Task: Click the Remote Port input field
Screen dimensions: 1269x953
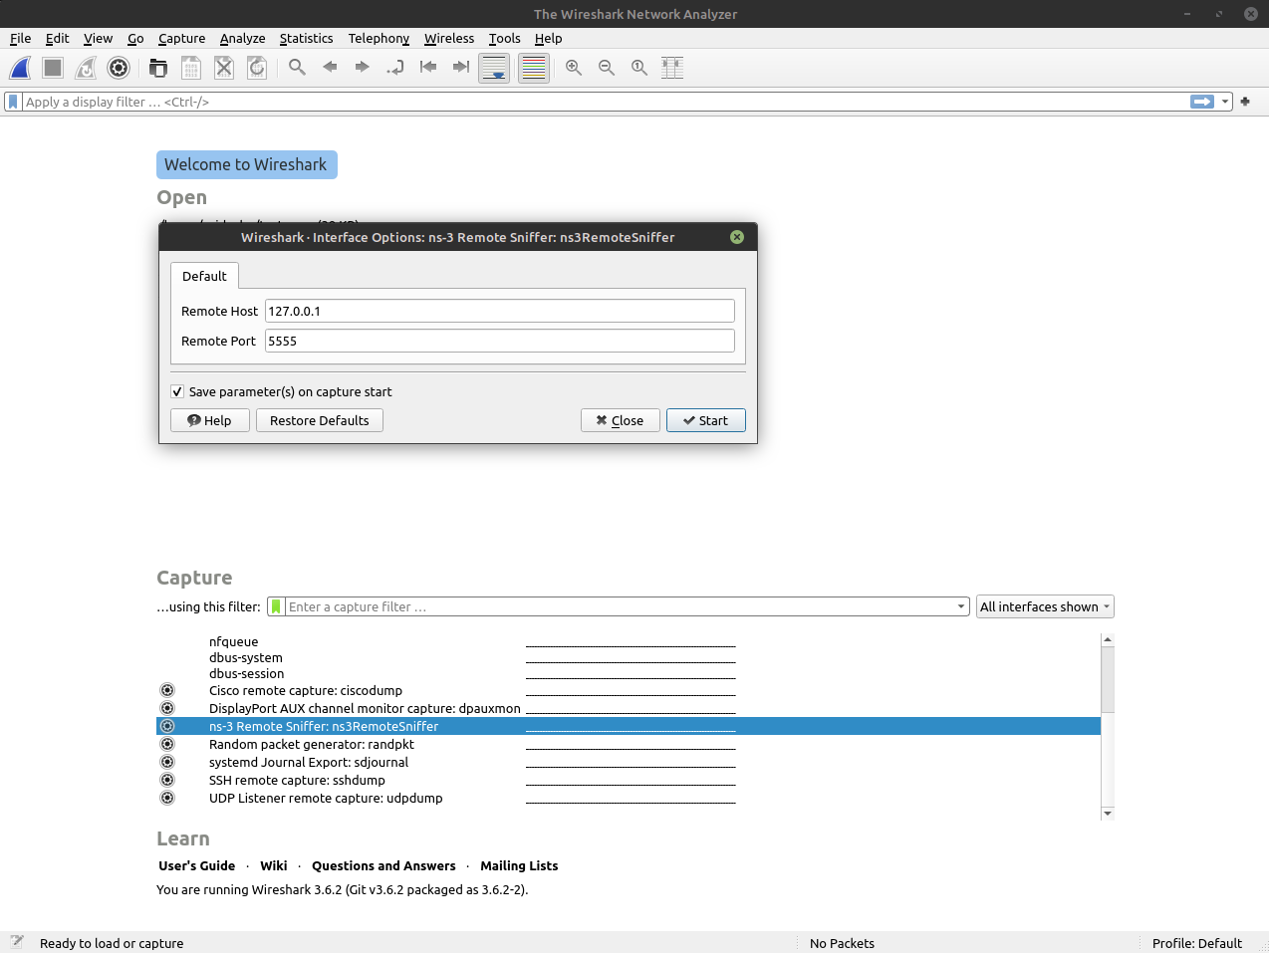Action: tap(500, 341)
